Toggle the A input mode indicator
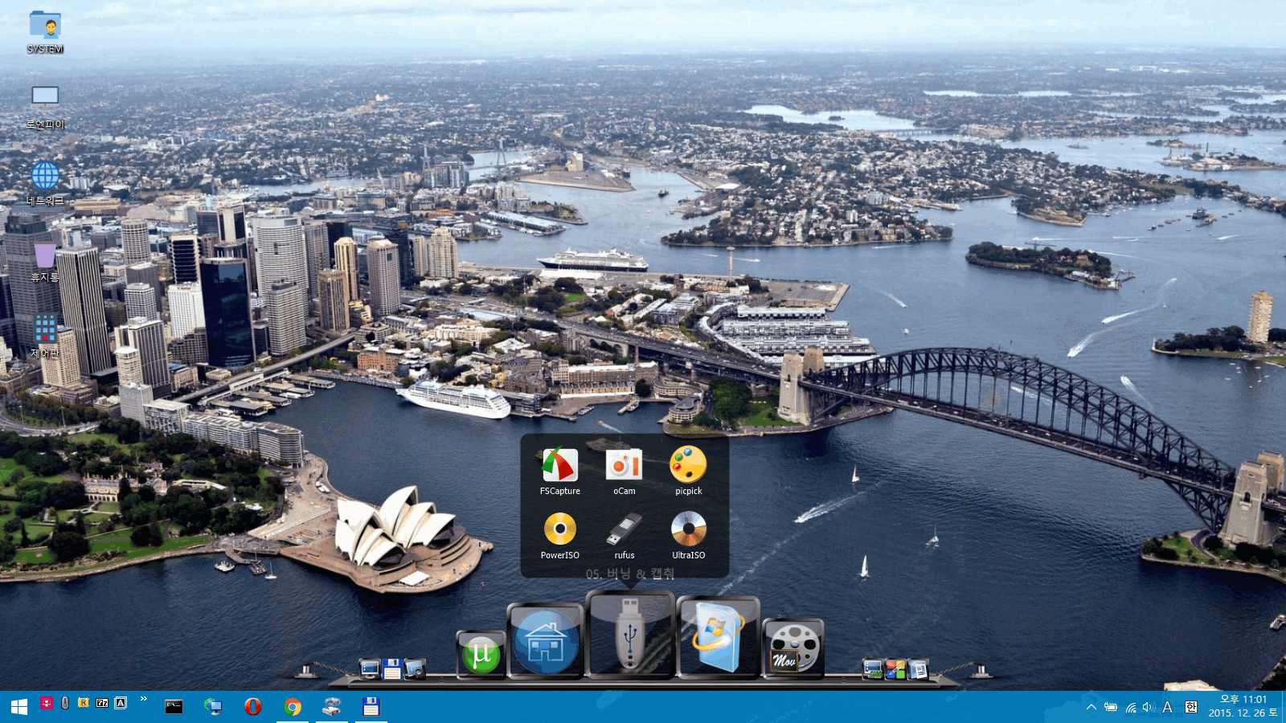This screenshot has height=723, width=1286. point(1167,707)
